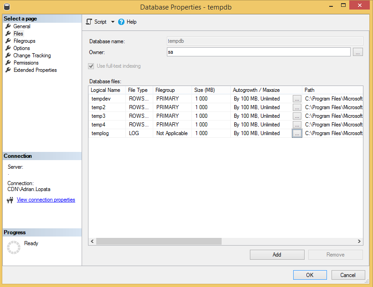Open autogrowth settings for tempdev
373x287 pixels.
pos(297,99)
